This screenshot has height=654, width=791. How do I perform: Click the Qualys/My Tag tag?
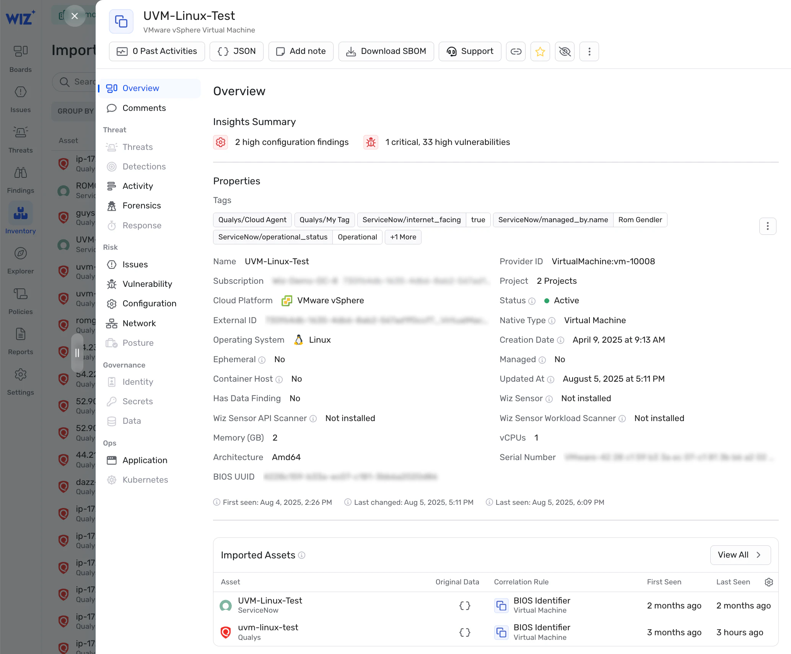pos(324,220)
